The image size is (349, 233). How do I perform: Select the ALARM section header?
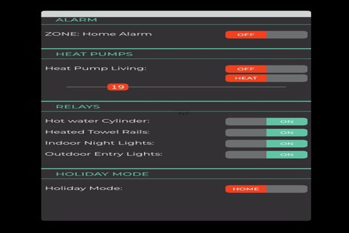[x=76, y=20]
